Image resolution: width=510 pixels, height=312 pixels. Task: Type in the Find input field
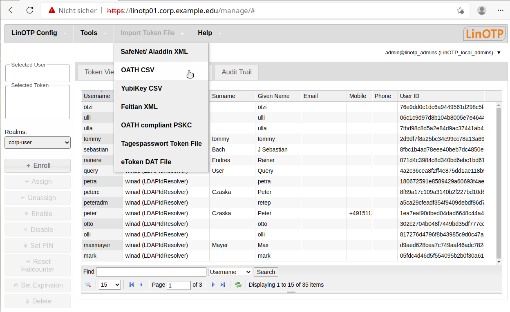[151, 272]
